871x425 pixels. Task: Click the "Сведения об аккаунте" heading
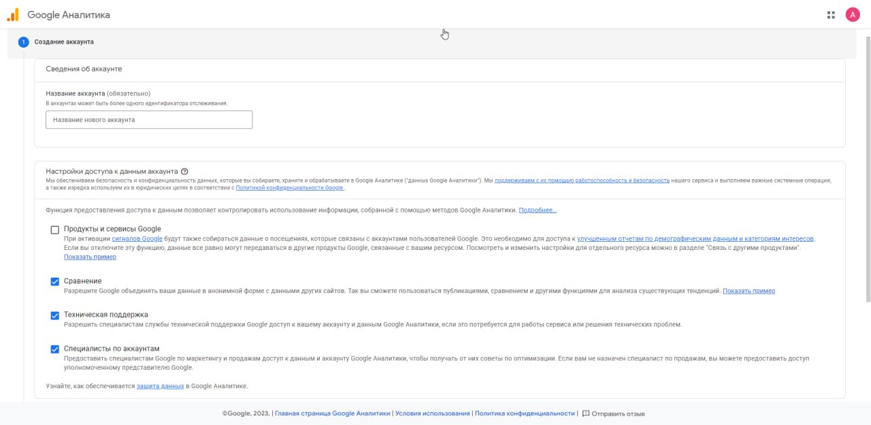84,69
